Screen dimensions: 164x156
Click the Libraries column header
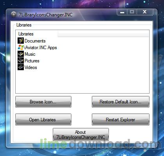click(37, 34)
